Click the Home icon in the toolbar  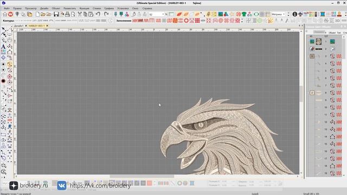tap(5, 14)
